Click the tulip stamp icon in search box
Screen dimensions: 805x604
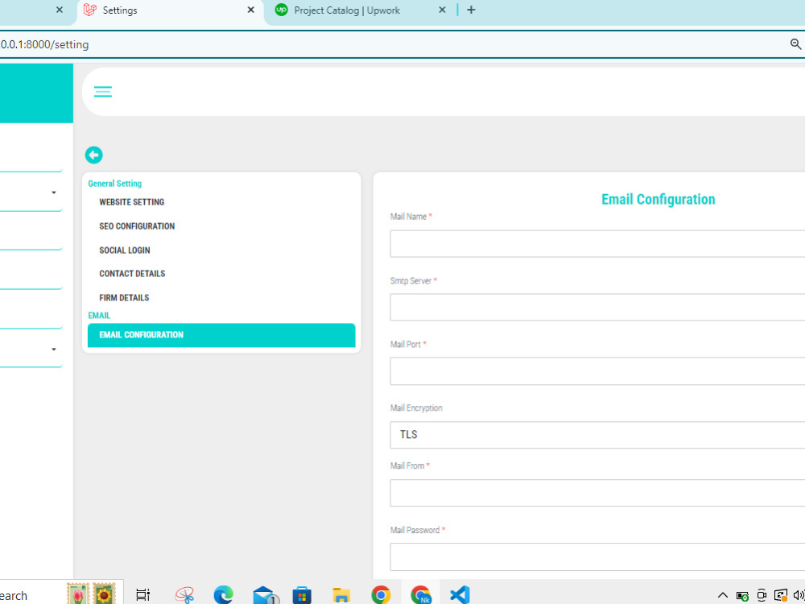click(x=78, y=594)
